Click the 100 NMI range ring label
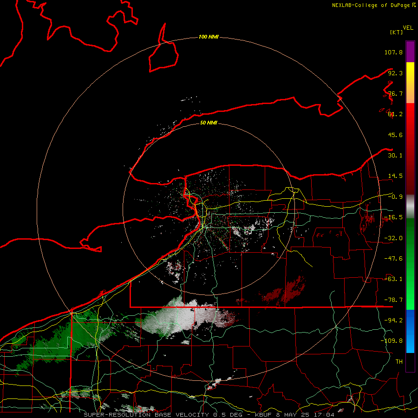Screen dimensions: 418x418 (x=209, y=37)
